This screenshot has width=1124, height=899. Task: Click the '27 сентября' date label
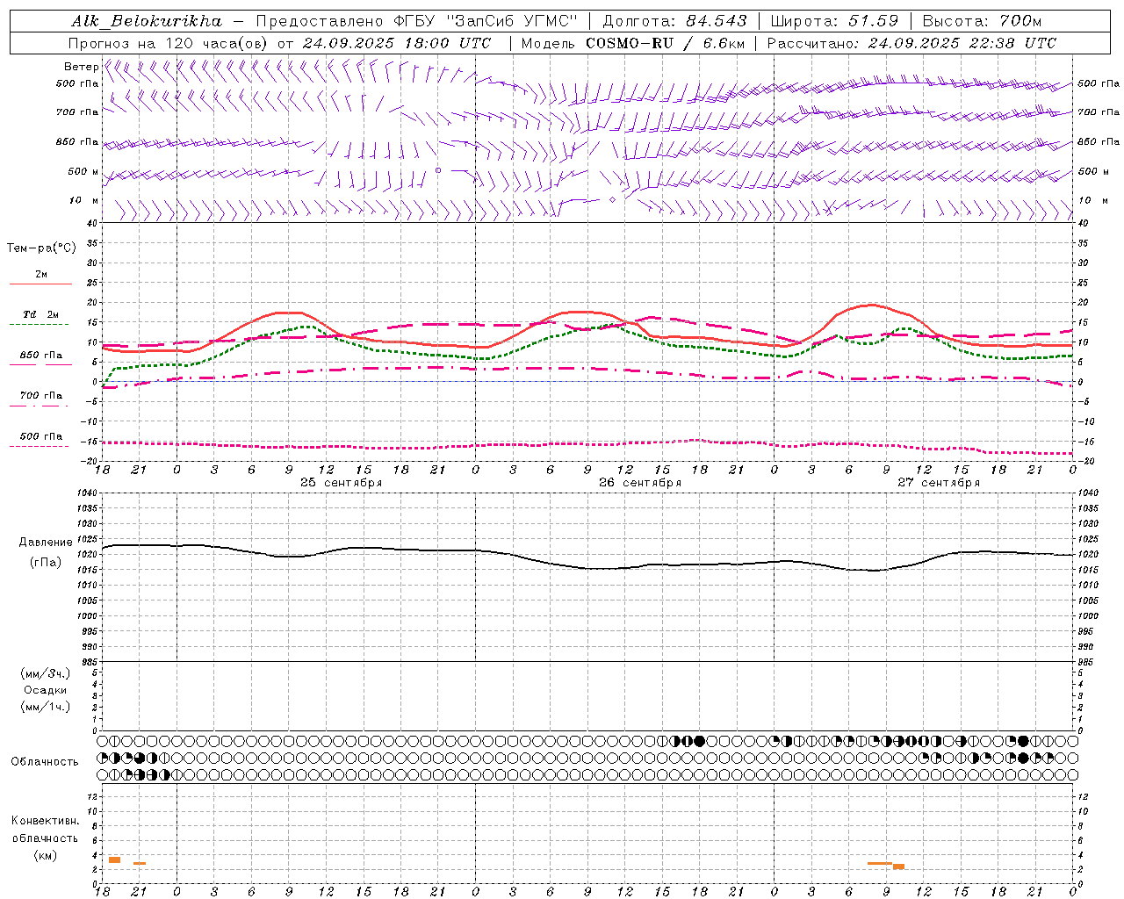[939, 483]
